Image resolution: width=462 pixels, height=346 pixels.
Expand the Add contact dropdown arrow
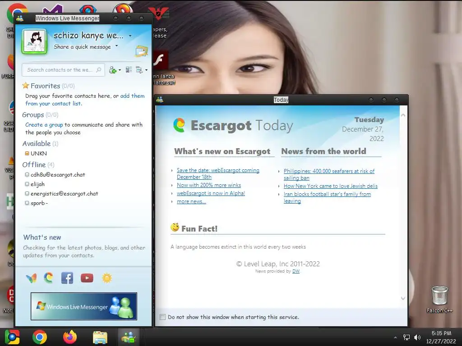[x=120, y=70]
